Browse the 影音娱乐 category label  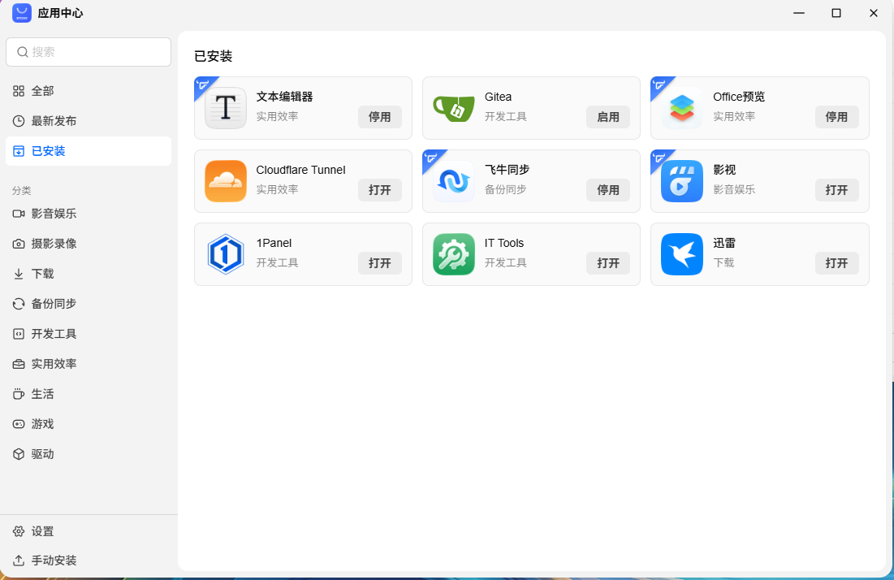[x=54, y=214]
